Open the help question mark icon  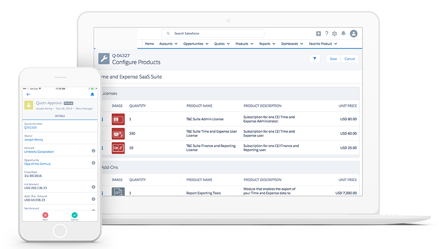pos(326,33)
